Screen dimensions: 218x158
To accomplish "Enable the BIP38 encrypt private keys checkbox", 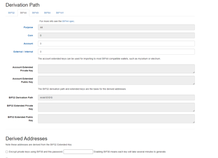I will [7, 152].
